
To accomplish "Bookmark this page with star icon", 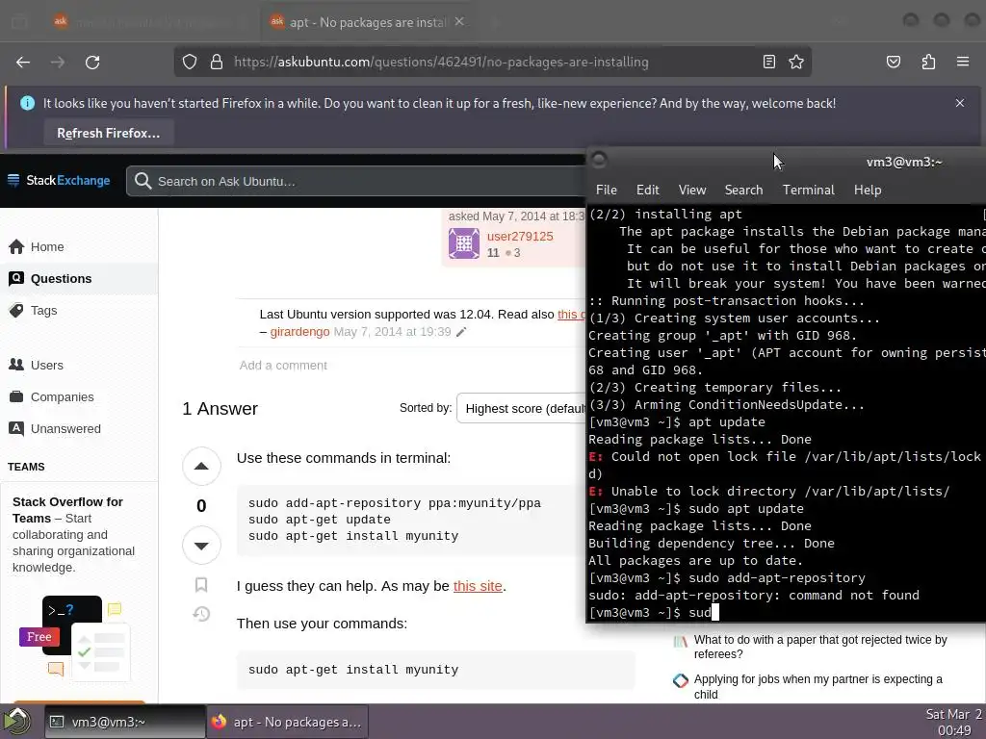I will click(796, 62).
